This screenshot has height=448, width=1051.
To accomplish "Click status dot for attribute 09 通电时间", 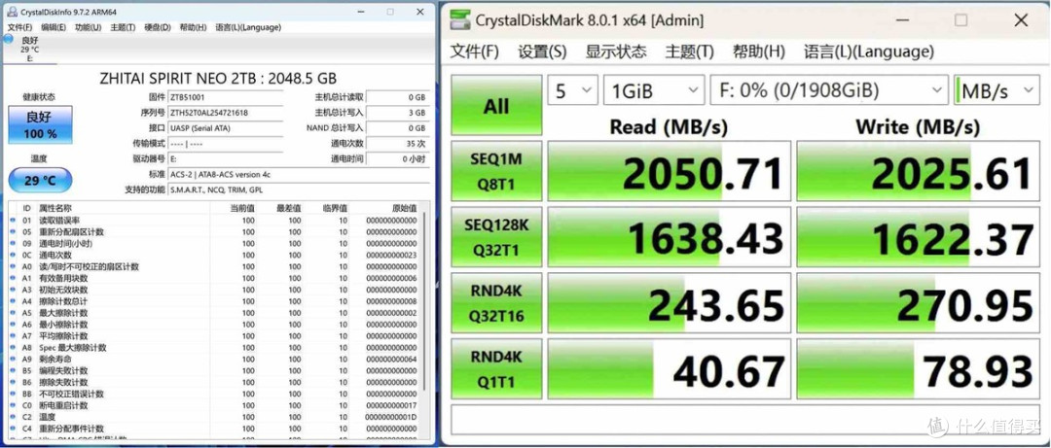I will [x=13, y=243].
